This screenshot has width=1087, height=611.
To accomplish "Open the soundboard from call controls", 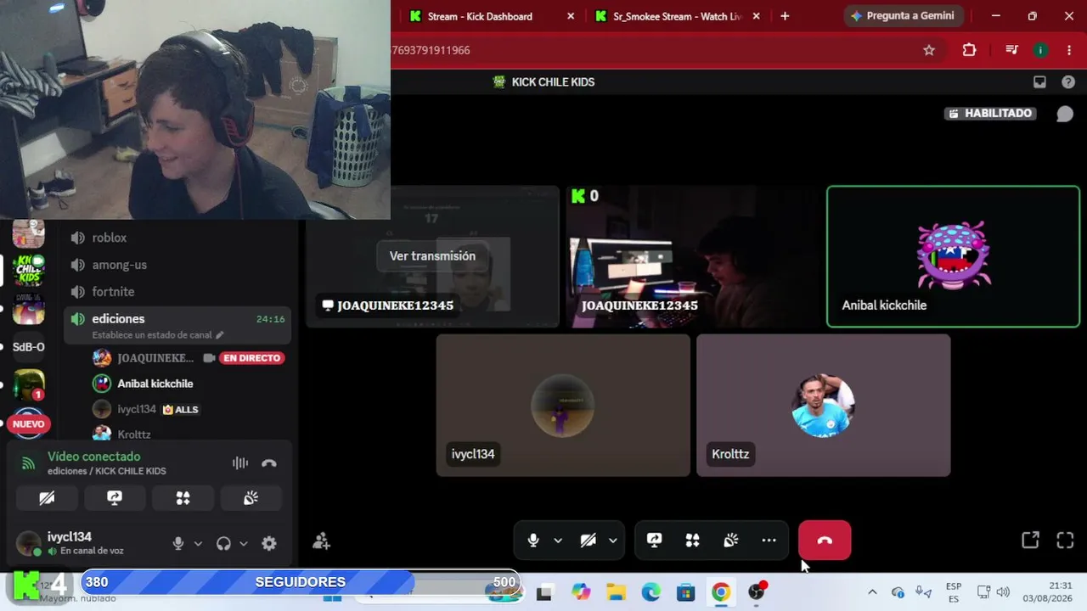I will (730, 541).
